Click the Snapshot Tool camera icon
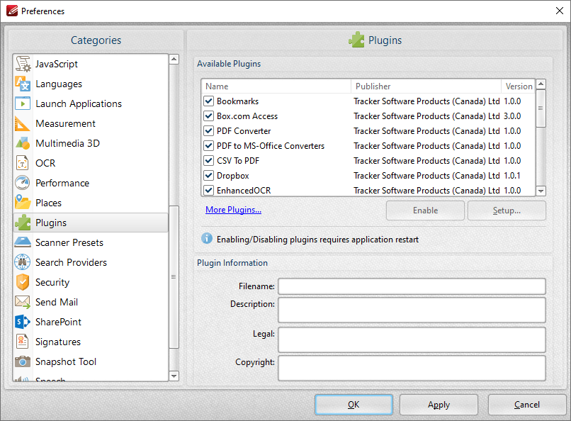The image size is (571, 421). pos(23,361)
